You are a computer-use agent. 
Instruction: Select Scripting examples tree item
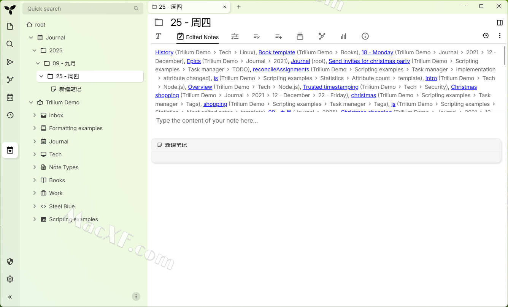coord(73,219)
